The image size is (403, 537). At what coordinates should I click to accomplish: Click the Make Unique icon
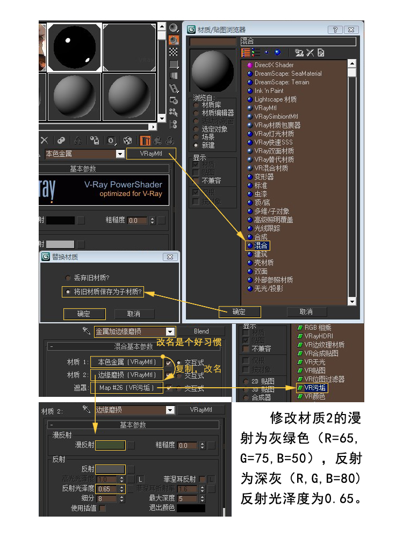click(x=78, y=140)
